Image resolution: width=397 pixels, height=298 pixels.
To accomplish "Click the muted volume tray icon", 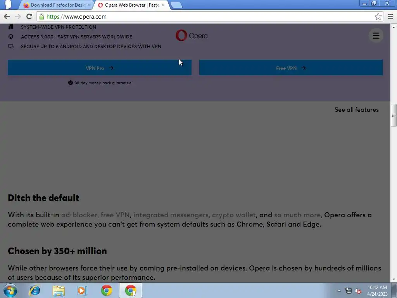I will (358, 291).
